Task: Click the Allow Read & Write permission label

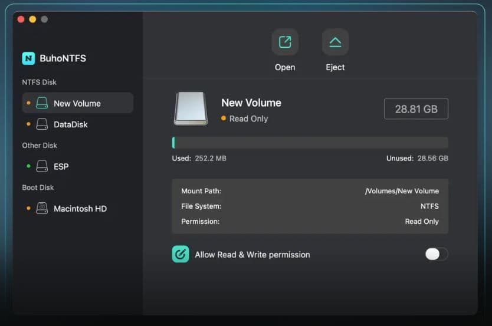Action: tap(252, 255)
